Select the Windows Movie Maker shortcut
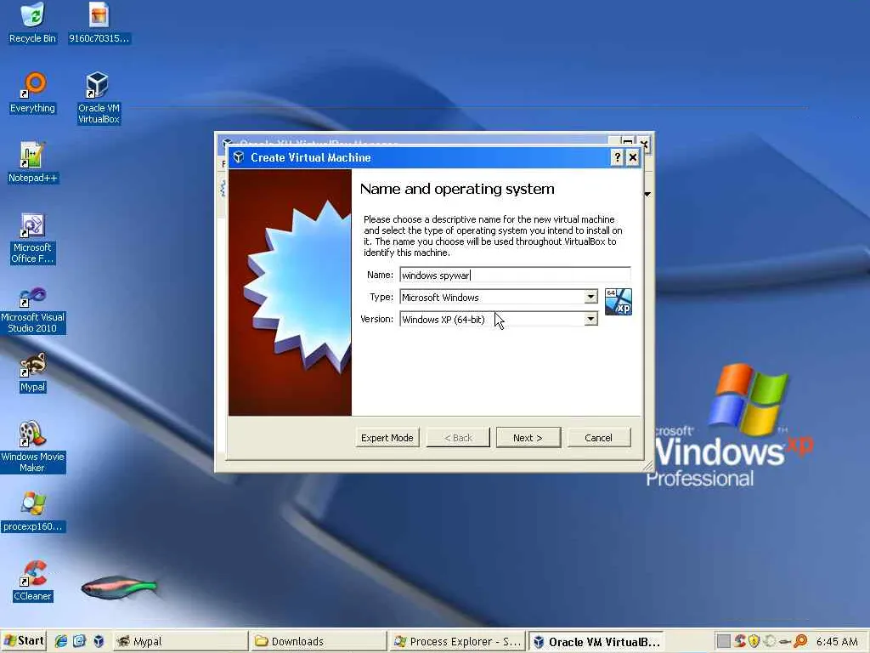870x653 pixels. click(33, 447)
